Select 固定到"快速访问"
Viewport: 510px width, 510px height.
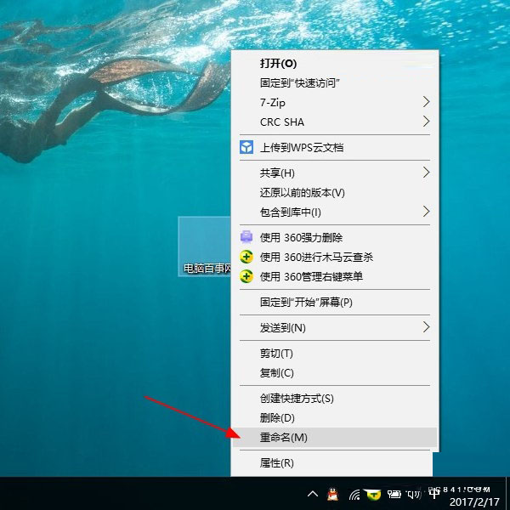(335, 82)
